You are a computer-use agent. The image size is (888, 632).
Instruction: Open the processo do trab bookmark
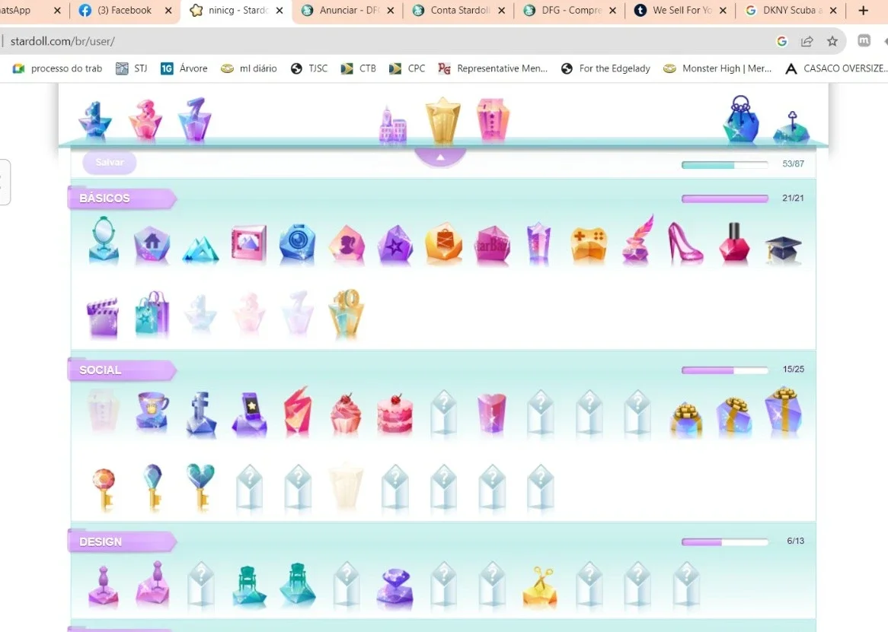[x=57, y=68]
